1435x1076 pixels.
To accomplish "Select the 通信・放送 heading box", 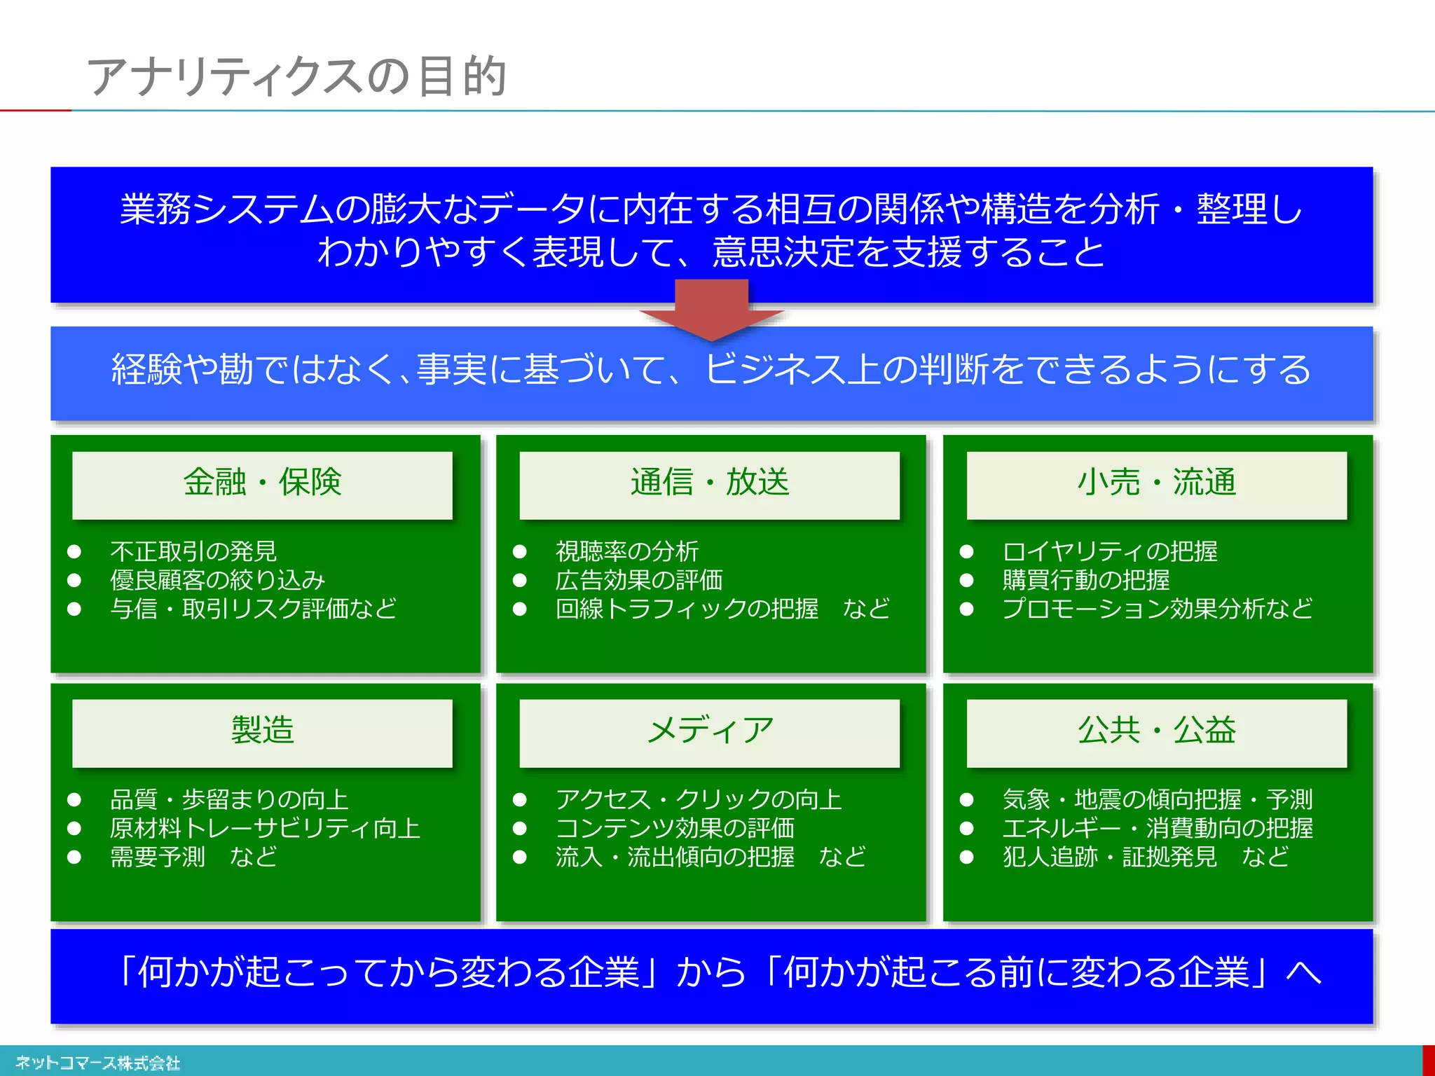I will [x=709, y=485].
